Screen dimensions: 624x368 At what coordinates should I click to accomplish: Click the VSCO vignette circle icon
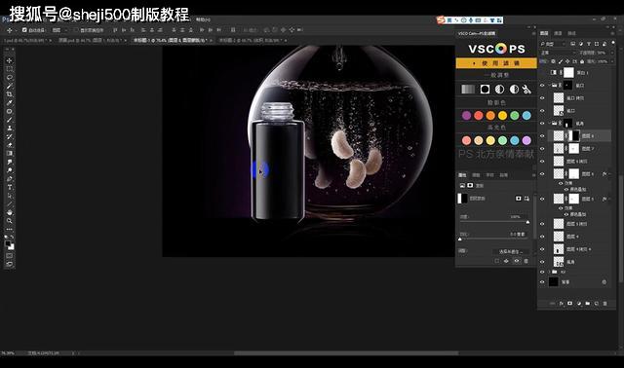(485, 90)
